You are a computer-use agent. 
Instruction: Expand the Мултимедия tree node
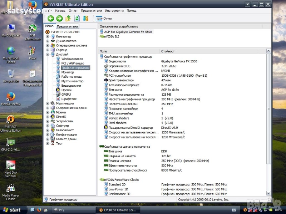point(48,103)
